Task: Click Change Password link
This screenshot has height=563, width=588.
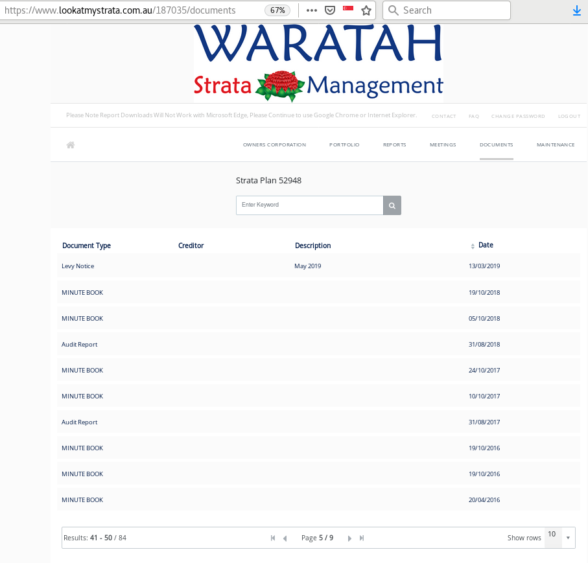Action: [x=518, y=116]
